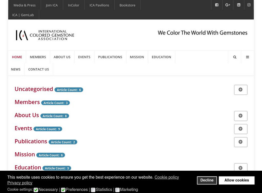This screenshot has height=193, width=262.
Task: Click the 'Article Count: 2' badge
Action: (x=63, y=142)
